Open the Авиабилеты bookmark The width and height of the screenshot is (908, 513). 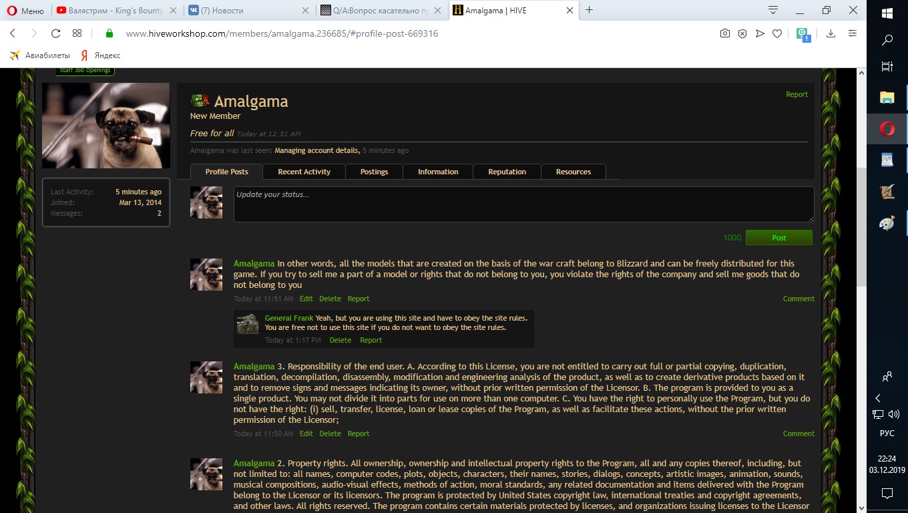pos(40,55)
